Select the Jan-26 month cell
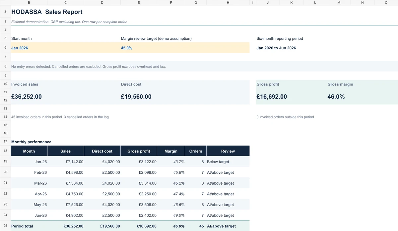The image size is (398, 231). 29,162
